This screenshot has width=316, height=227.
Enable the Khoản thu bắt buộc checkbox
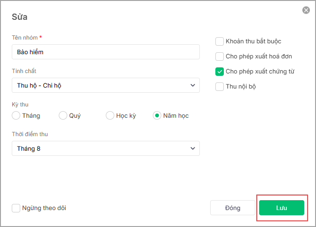click(x=220, y=41)
